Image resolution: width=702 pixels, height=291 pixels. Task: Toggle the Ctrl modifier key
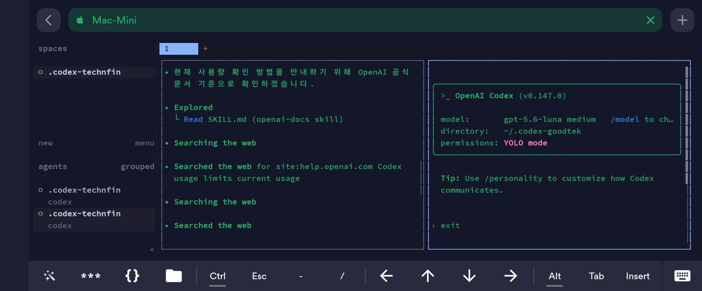point(218,276)
